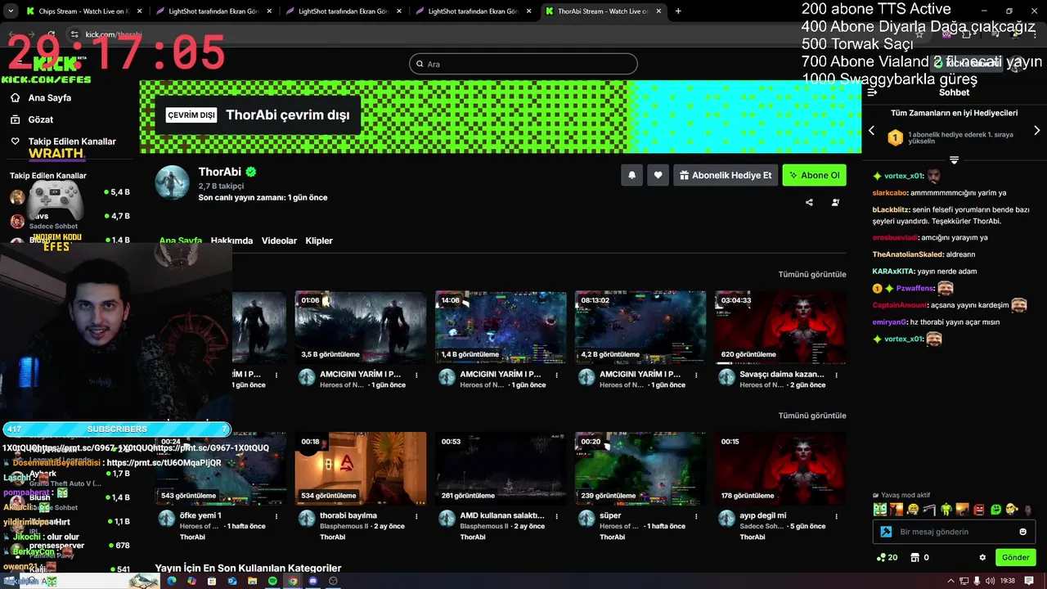Click lower Tümünü görüntüle link for clips
This screenshot has height=589, width=1047.
[x=812, y=416]
